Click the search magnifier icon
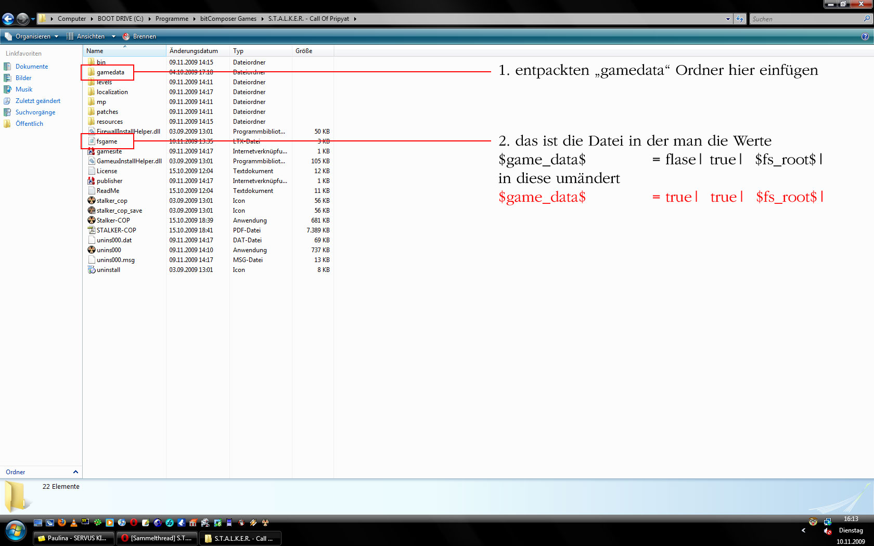Image resolution: width=874 pixels, height=546 pixels. 867,19
